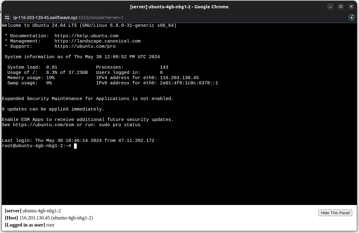The width and height of the screenshot is (359, 233).
Task: Click the '8.3% of 37.23GB' disk usage value
Action: click(x=67, y=72)
